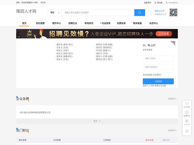Viewport: 194px width, 145px height.
Task: Open 职位搜索 navigation tab
Action: pyautogui.click(x=40, y=23)
